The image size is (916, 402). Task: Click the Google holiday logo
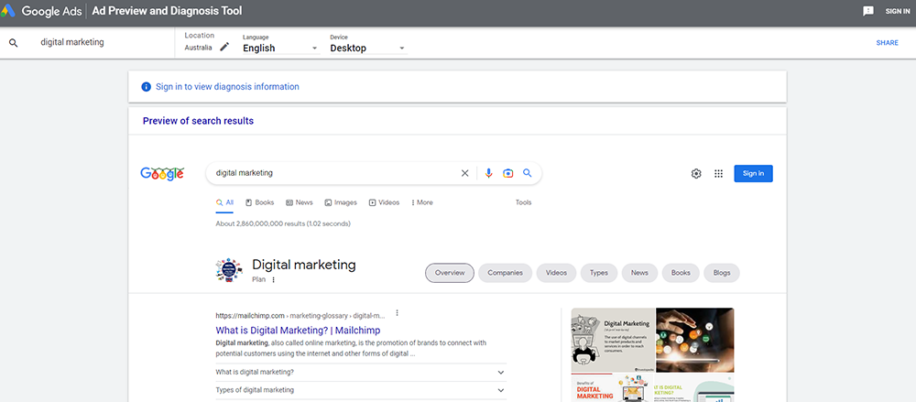point(162,174)
